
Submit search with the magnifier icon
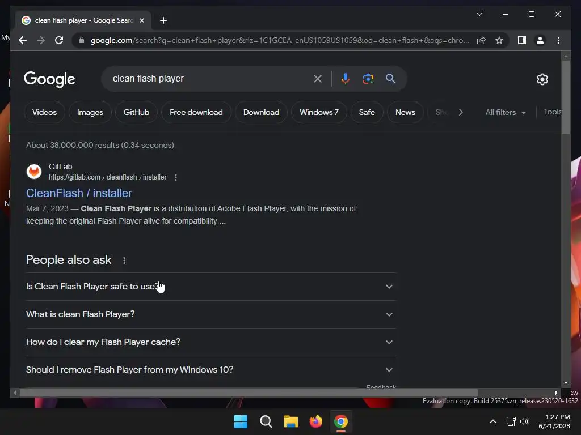tap(390, 78)
